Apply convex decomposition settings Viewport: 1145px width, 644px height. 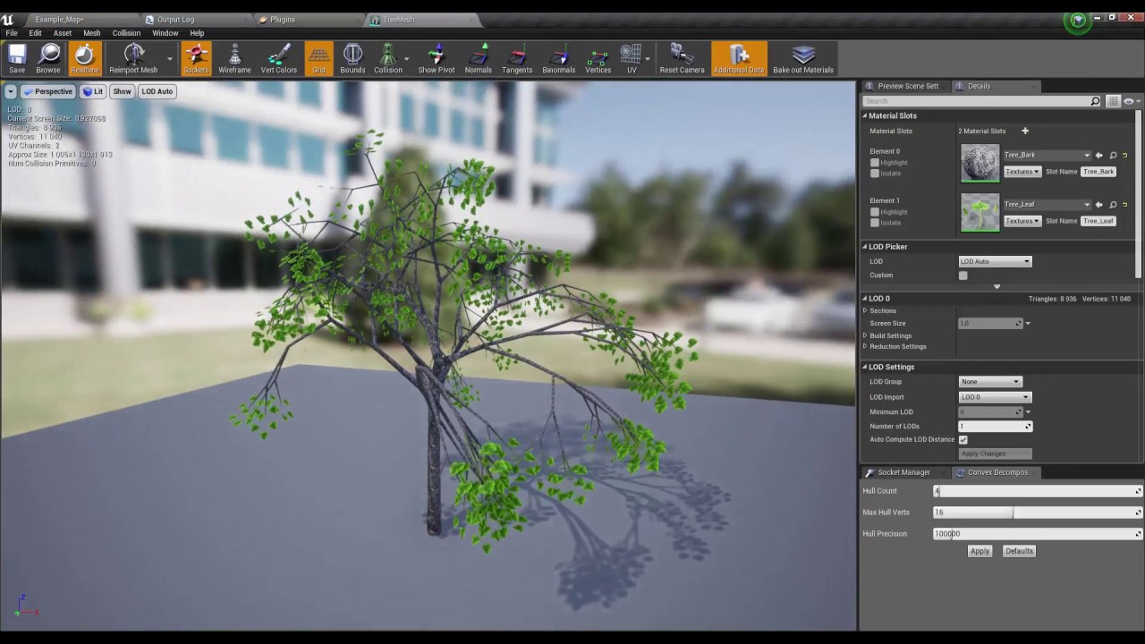(x=980, y=551)
